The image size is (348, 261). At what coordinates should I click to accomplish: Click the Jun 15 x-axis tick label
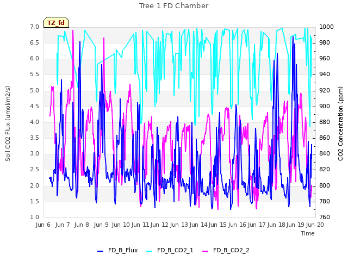click(217, 225)
